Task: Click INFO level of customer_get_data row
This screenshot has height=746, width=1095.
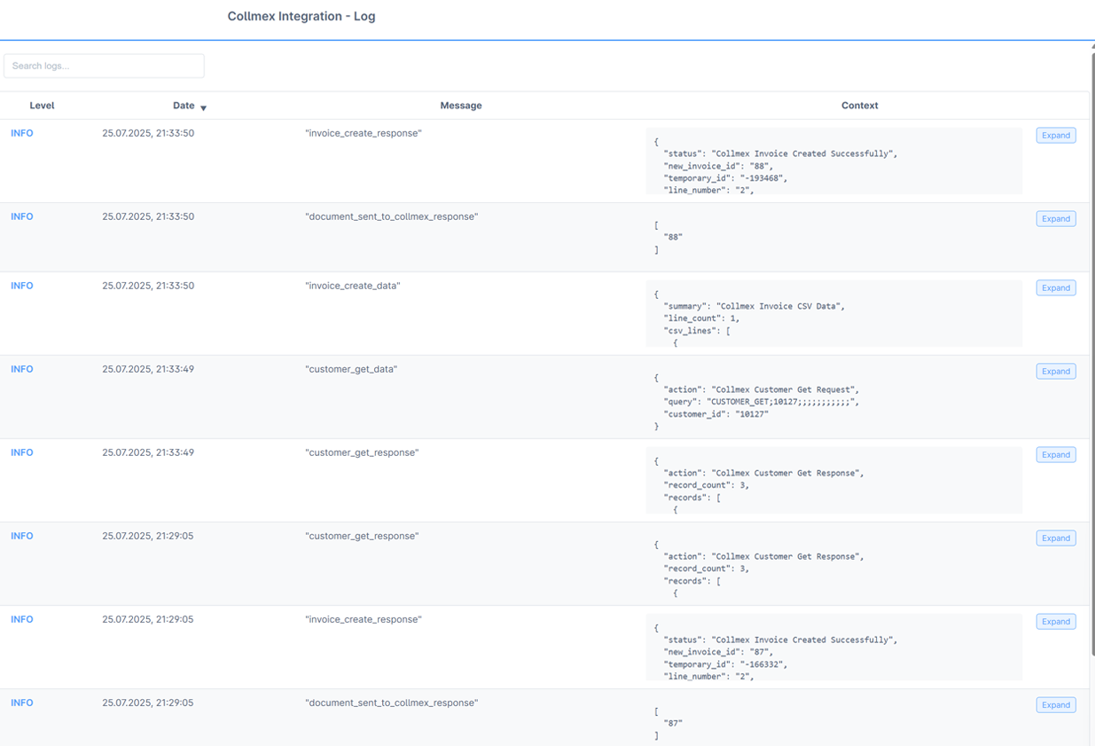Action: pyautogui.click(x=22, y=369)
